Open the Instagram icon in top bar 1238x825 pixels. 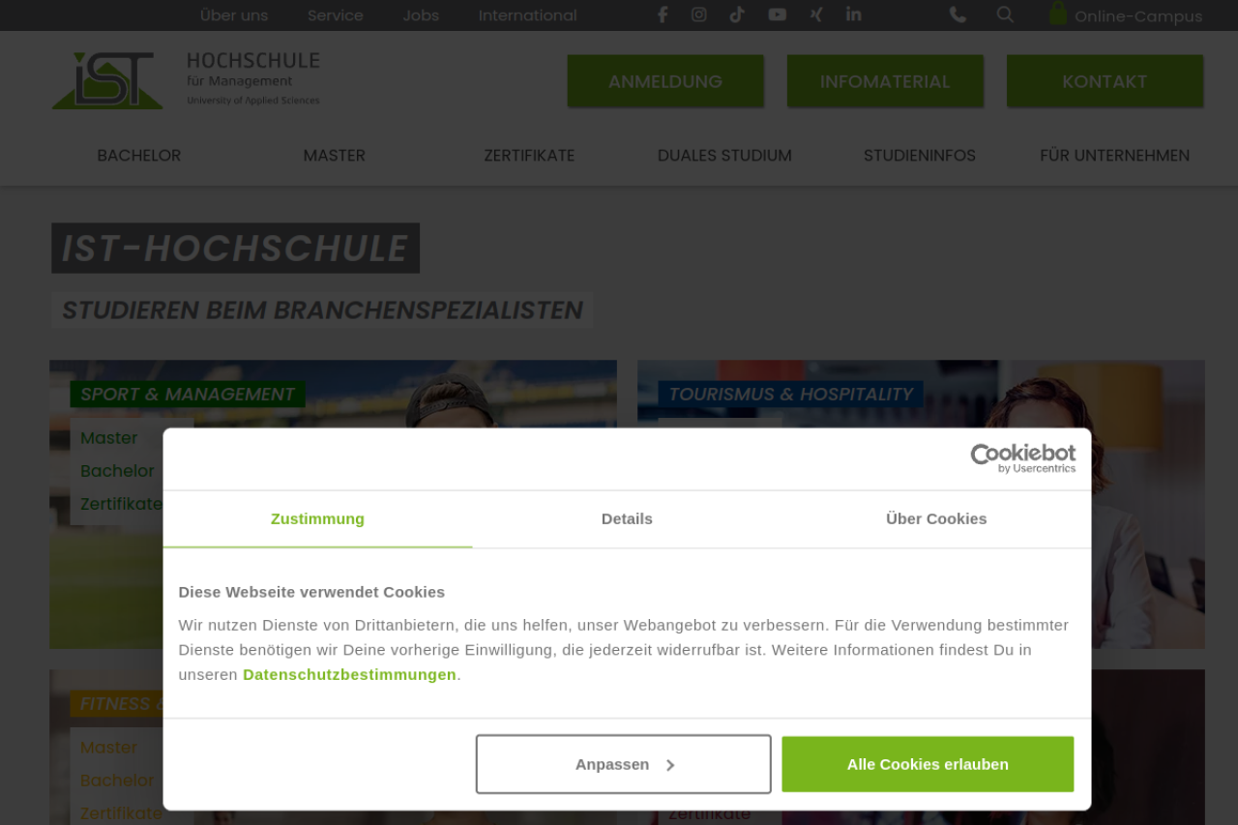click(x=699, y=15)
